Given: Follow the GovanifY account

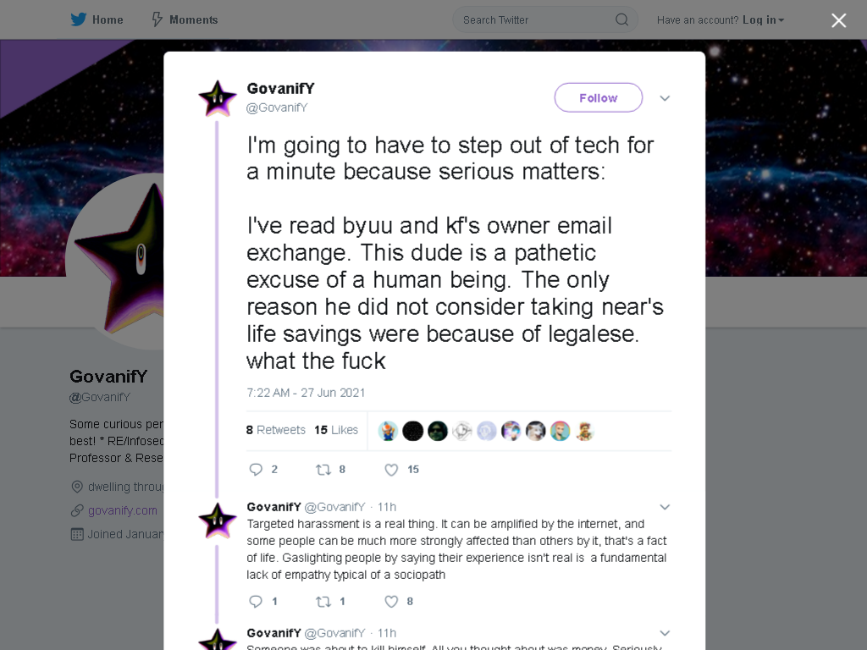Looking at the screenshot, I should pos(599,98).
